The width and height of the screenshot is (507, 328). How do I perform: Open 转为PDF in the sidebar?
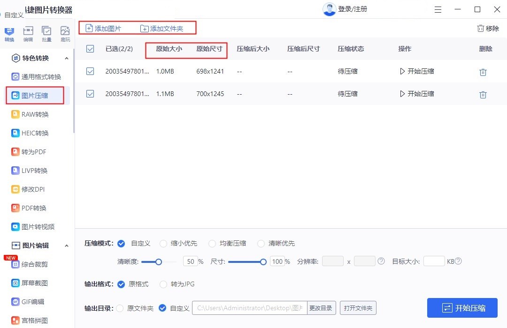tap(29, 152)
